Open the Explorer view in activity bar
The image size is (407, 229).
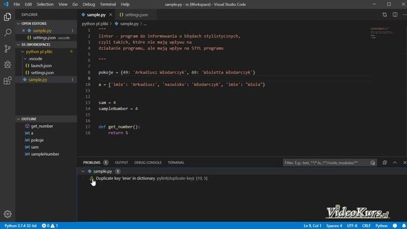point(8,17)
